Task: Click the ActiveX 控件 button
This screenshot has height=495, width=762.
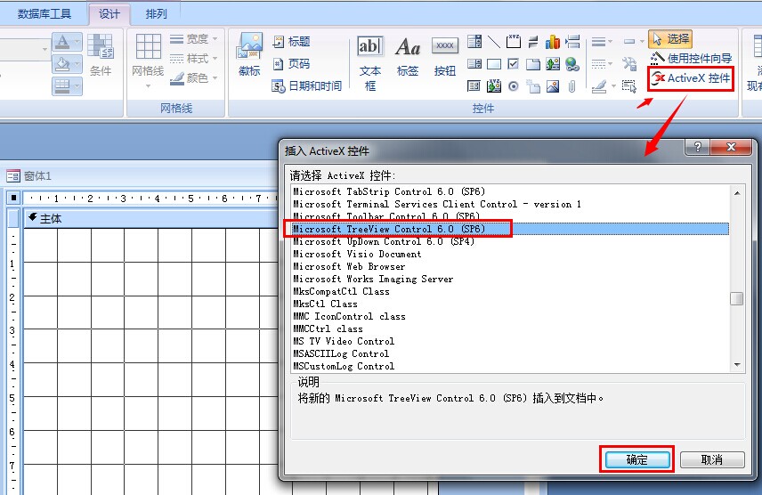Action: [691, 78]
